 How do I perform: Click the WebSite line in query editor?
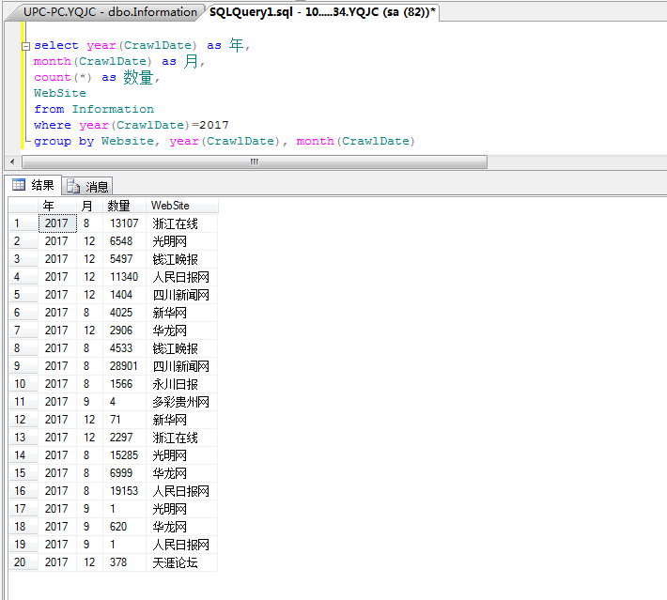point(60,93)
